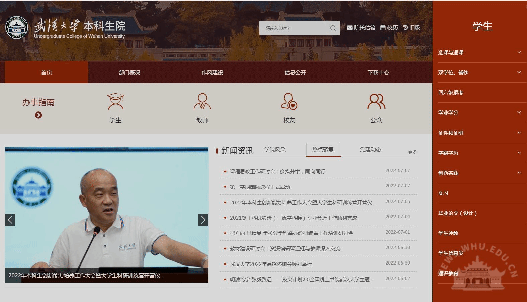527x302 pixels.
Task: Advance to next carousel slide
Action: point(203,220)
